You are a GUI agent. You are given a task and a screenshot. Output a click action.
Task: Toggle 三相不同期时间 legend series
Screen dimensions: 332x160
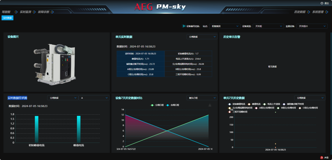pos(237,112)
